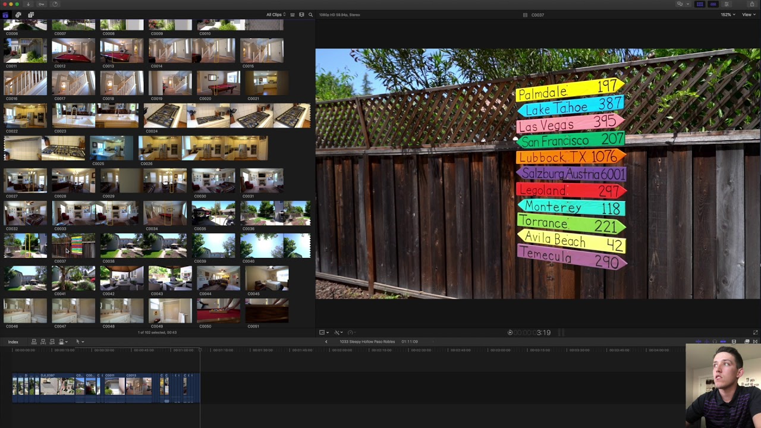Select the C0049 clip thumbnail

point(170,310)
